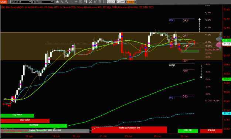Click the CLOSE 25 JUN label

(x=212, y=50)
